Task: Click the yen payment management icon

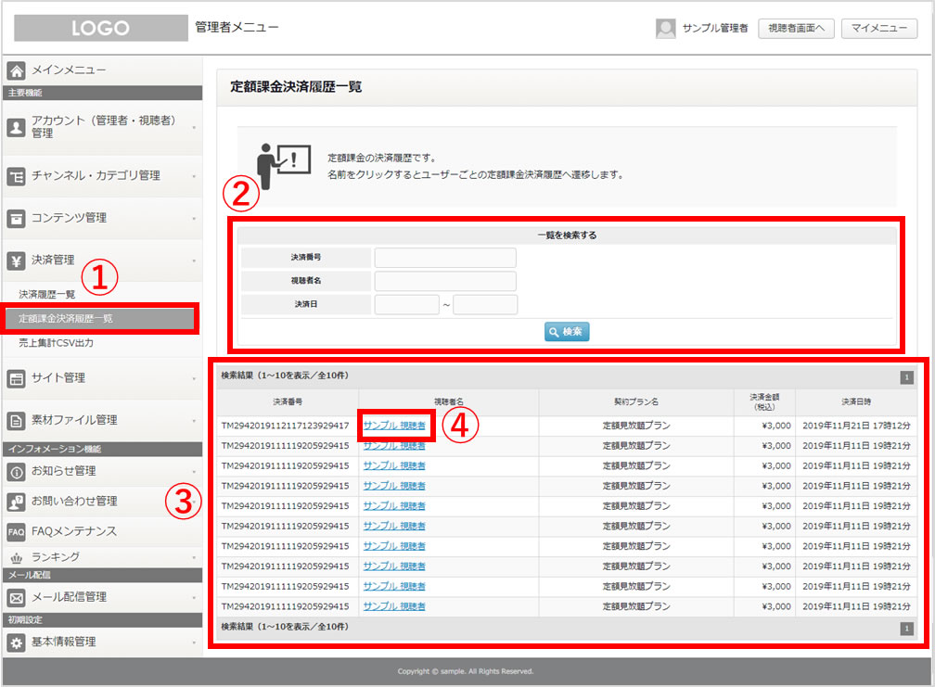Action: pos(16,261)
